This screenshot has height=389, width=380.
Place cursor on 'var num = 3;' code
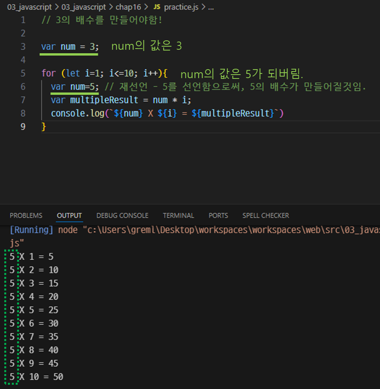(x=70, y=46)
